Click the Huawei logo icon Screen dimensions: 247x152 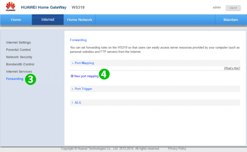tap(11, 7)
